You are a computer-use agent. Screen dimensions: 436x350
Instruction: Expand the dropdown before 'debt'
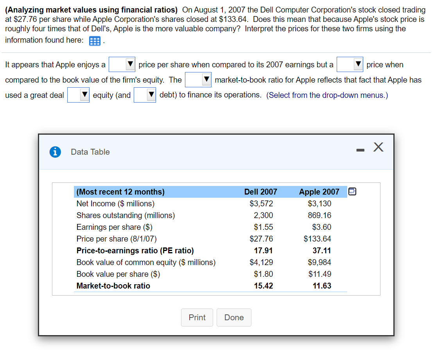click(145, 95)
